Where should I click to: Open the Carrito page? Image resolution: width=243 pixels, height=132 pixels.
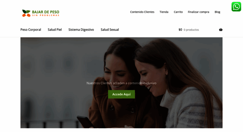178,12
